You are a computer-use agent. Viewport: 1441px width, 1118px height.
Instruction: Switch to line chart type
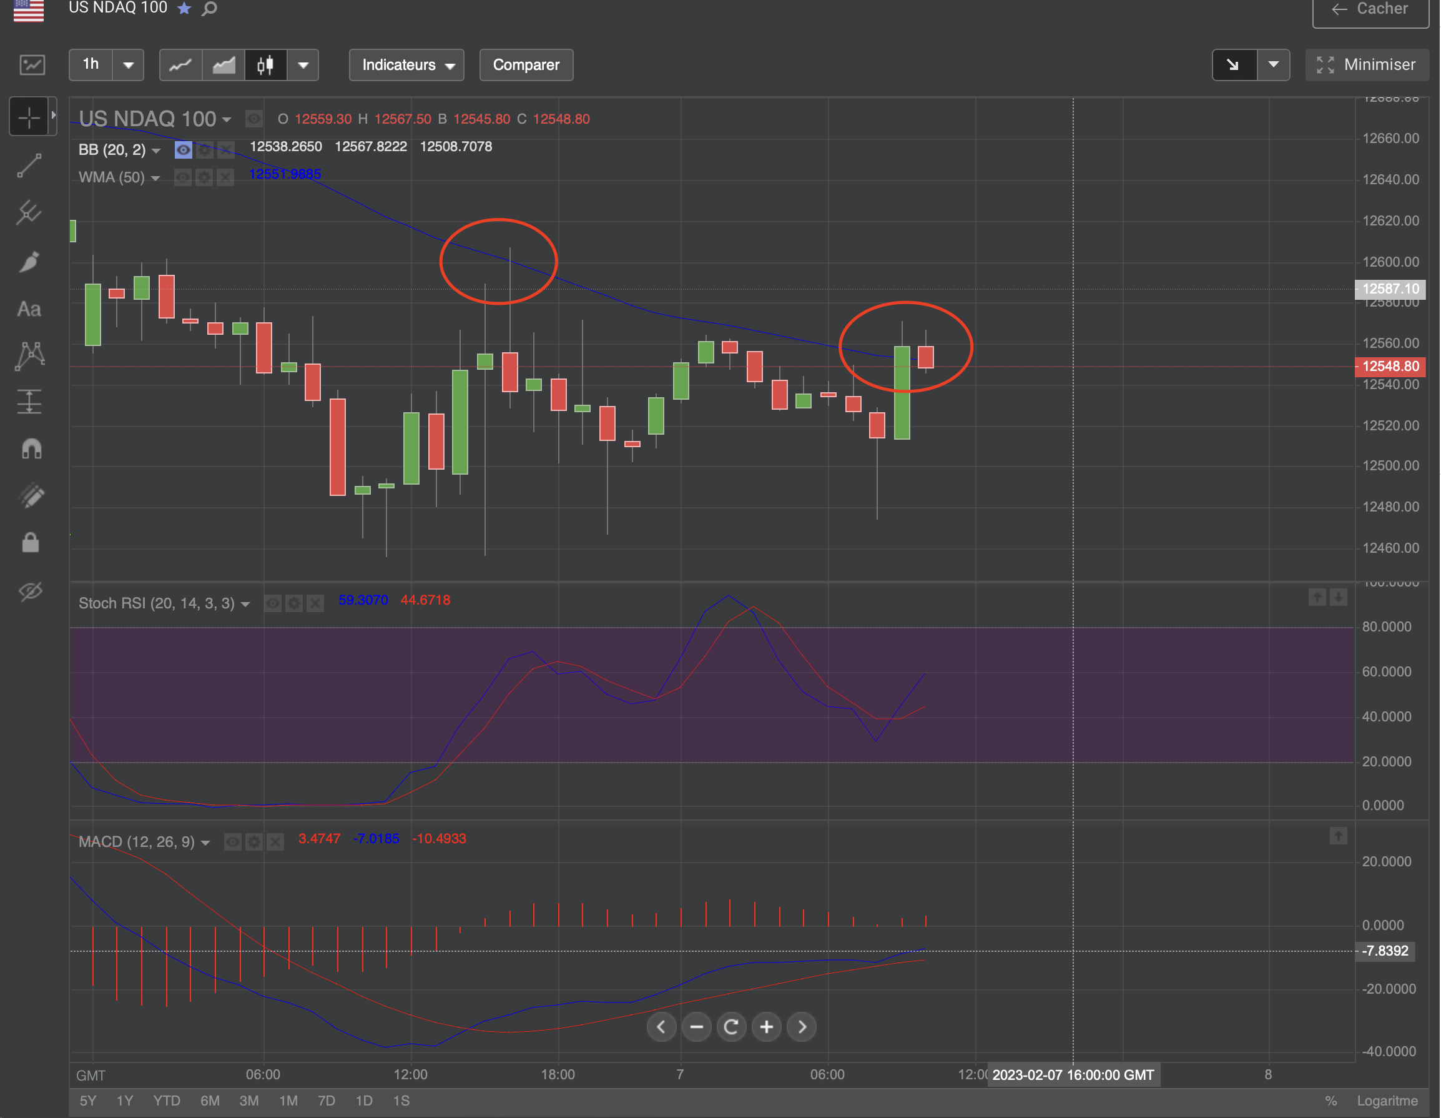[x=180, y=65]
